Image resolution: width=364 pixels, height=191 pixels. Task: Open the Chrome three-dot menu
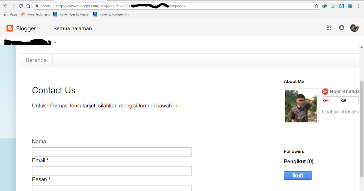[359, 5]
